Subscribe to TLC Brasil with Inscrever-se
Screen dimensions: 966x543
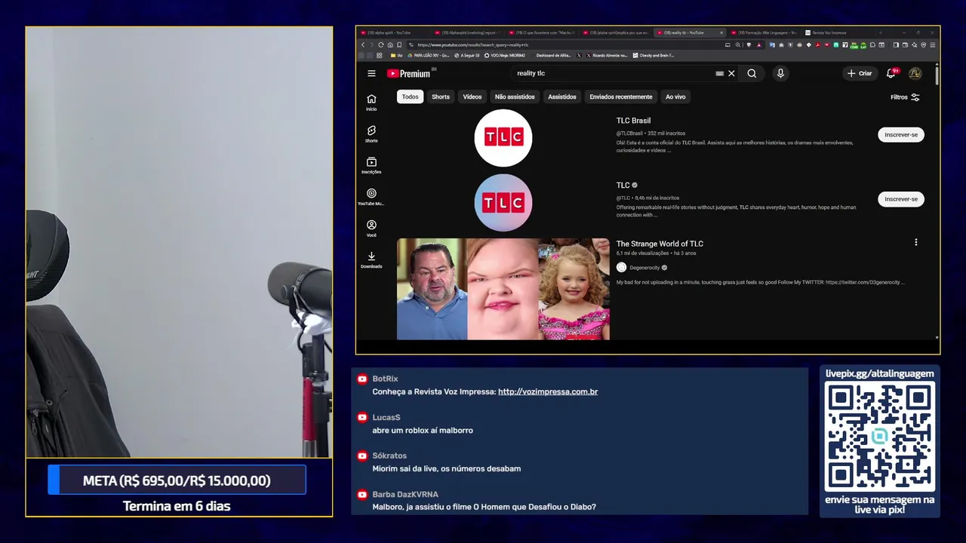click(x=901, y=135)
